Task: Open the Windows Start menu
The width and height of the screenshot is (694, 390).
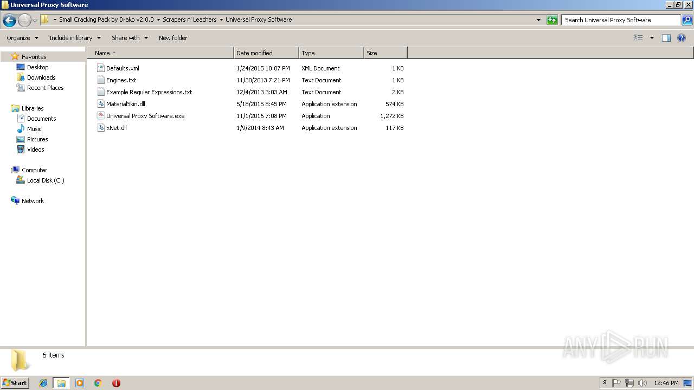Action: [15, 383]
